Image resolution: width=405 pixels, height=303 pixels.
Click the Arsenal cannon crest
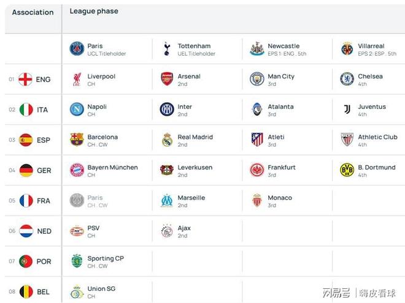click(x=167, y=79)
